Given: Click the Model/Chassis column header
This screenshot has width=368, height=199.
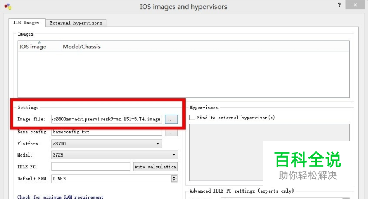Looking at the screenshot, I should coord(81,47).
